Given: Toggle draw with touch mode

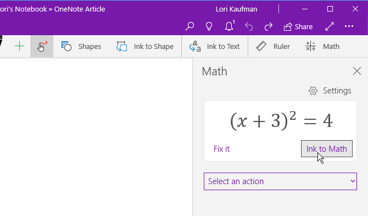Looking at the screenshot, I should (x=42, y=46).
